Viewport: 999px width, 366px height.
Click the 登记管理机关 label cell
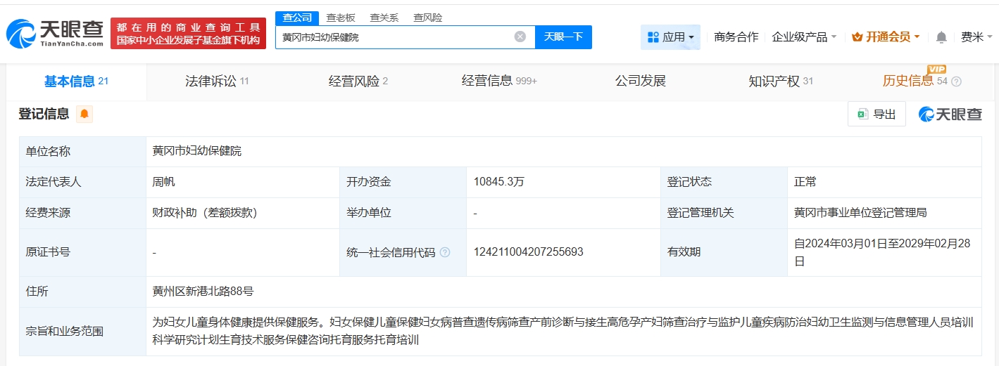tap(724, 213)
